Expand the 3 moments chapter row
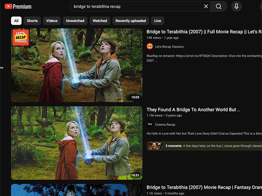This screenshot has height=196, width=262. click(210, 146)
